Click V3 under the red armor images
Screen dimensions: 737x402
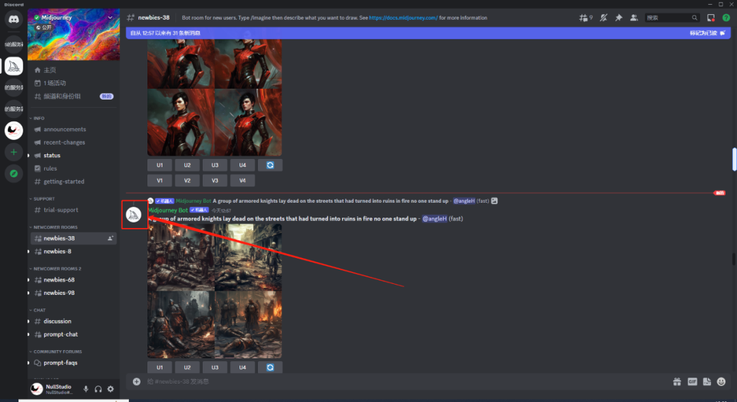click(x=215, y=181)
